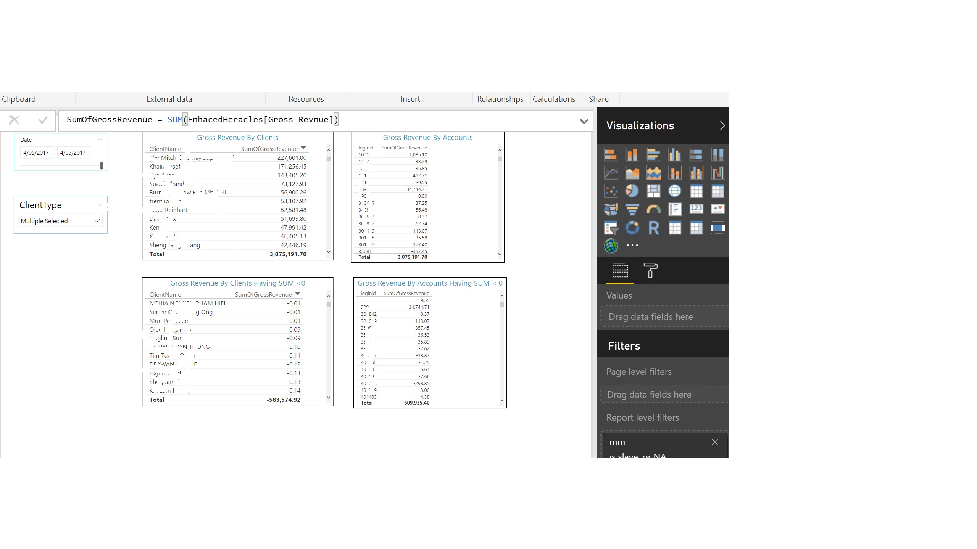Switch to the Format paint roller tab
Screen dimensions: 977x549
[x=650, y=270]
